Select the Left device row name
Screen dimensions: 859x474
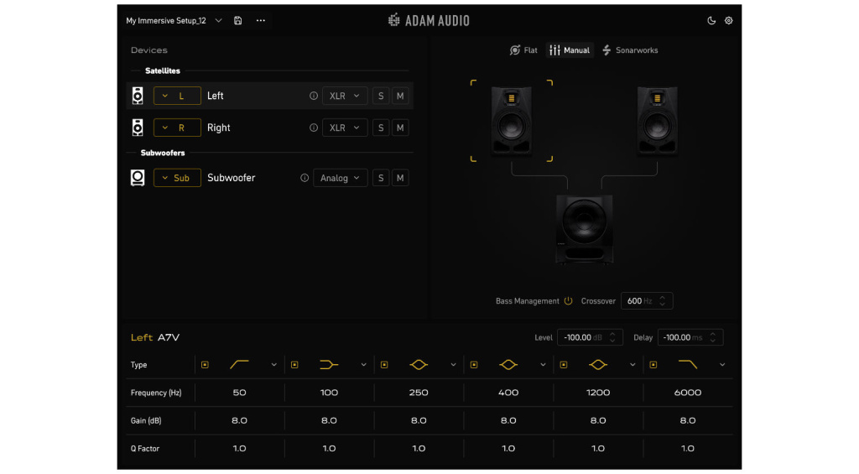216,96
